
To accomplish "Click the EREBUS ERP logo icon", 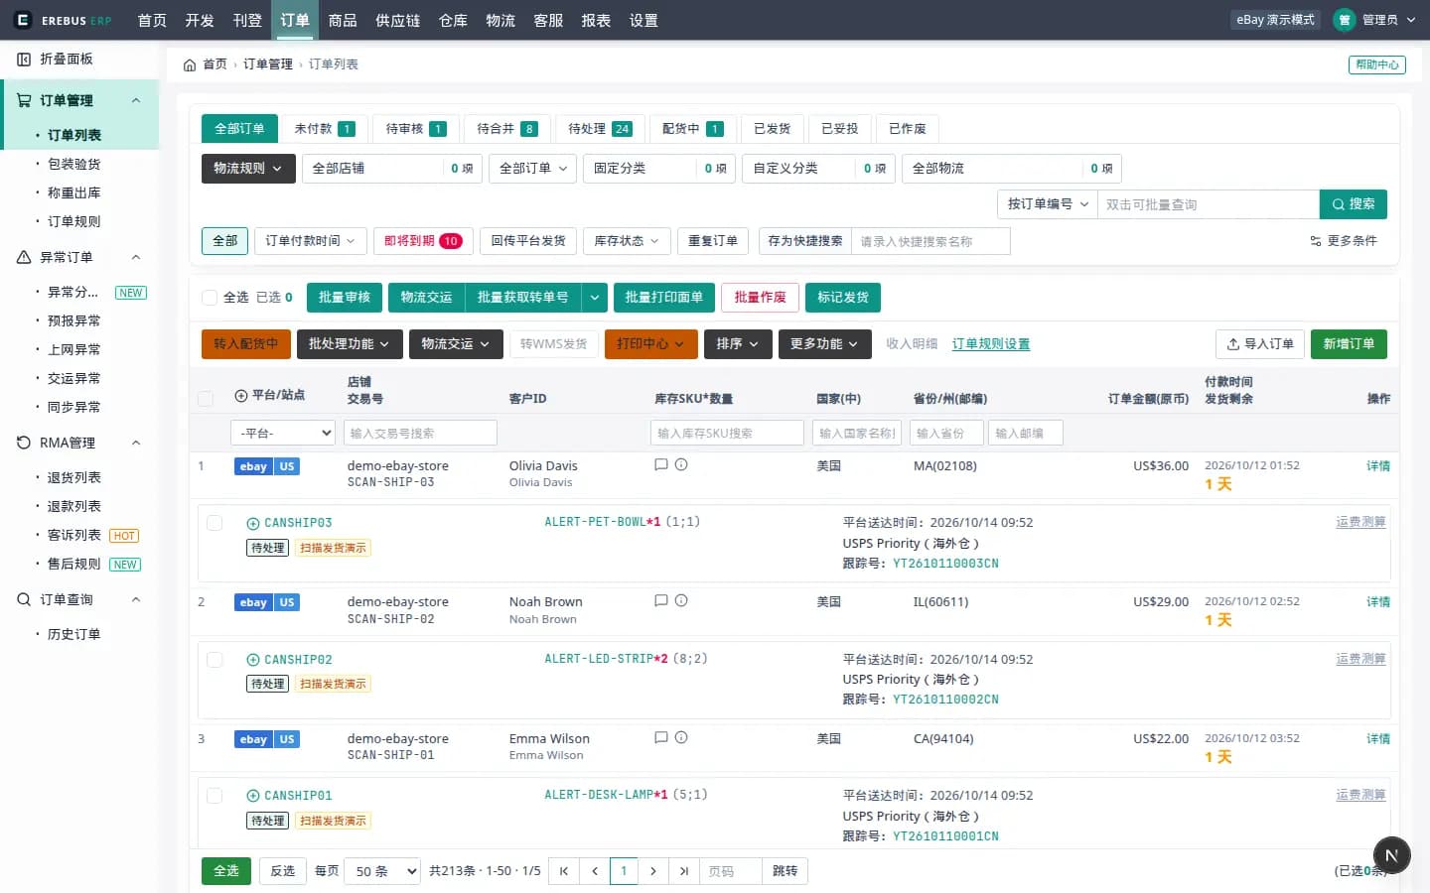I will point(23,20).
